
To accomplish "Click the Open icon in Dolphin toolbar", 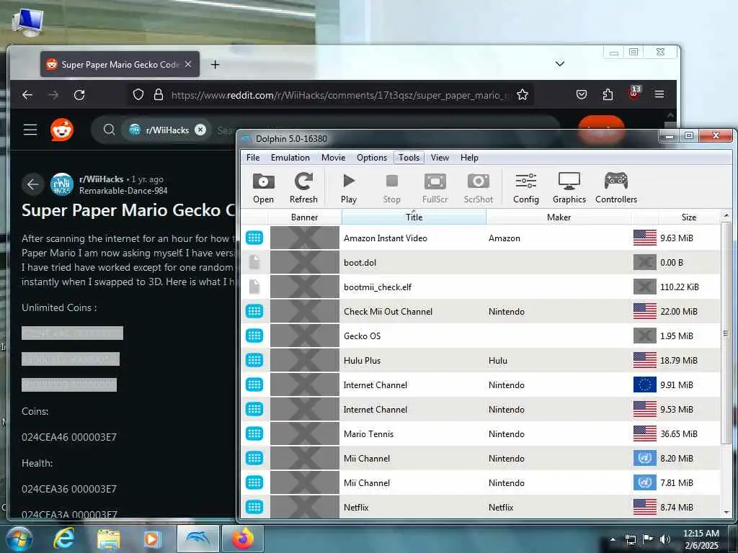I will tap(263, 187).
